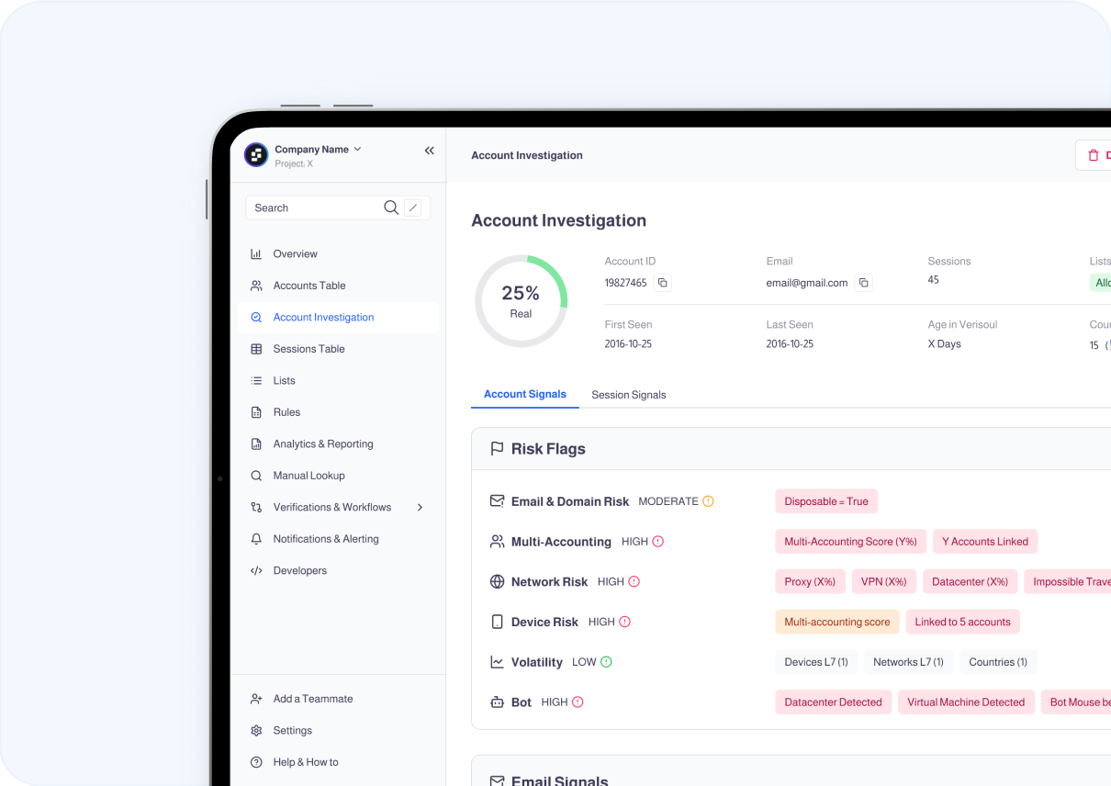
Task: Click Y Accounts Linked tag
Action: [x=985, y=542]
